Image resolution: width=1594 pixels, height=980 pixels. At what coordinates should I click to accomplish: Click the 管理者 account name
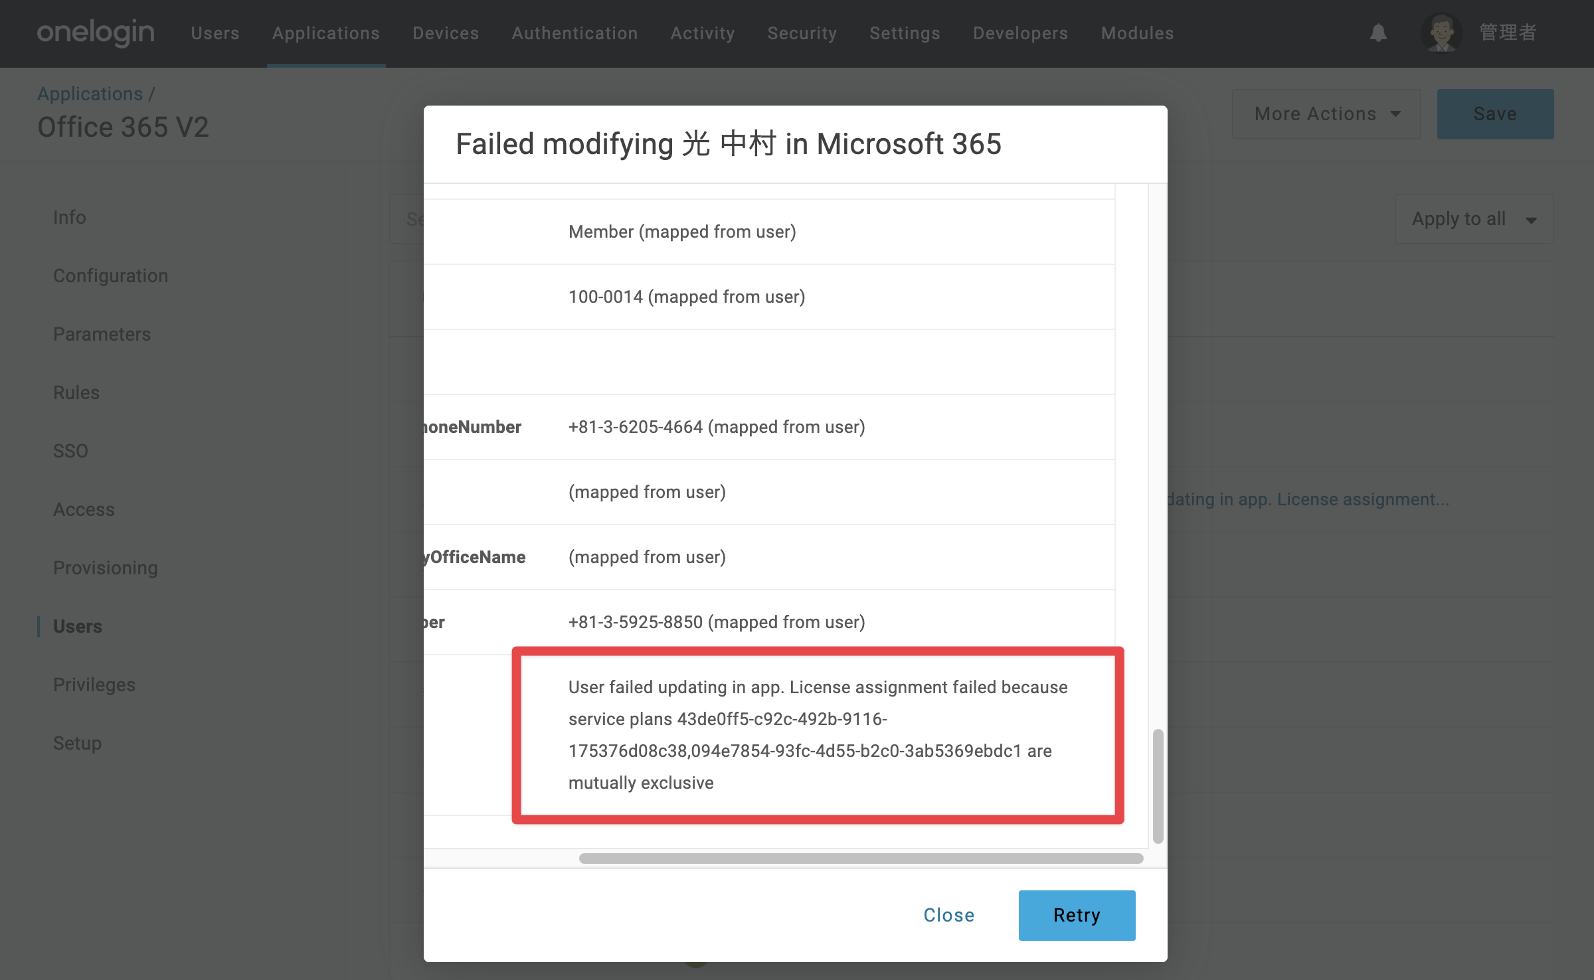click(1508, 33)
